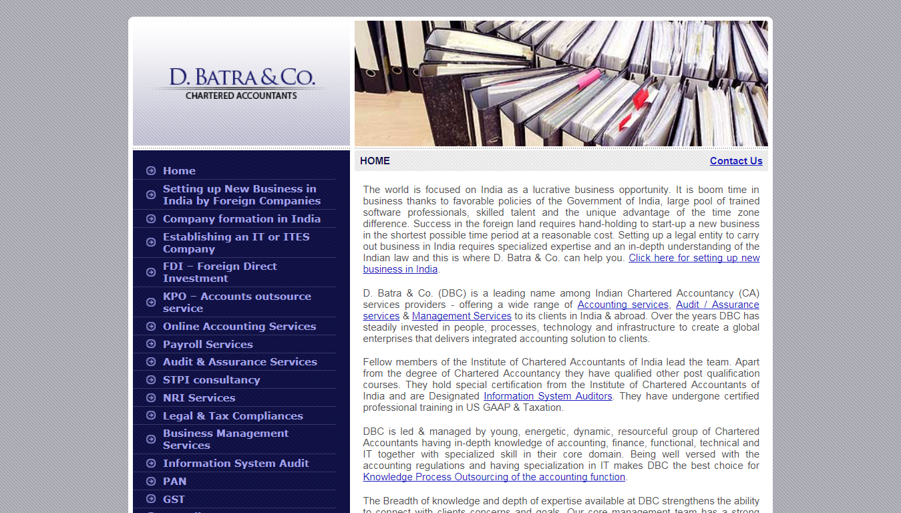The width and height of the screenshot is (901, 513).
Task: Click the arrow icon next to GST
Action: click(151, 500)
